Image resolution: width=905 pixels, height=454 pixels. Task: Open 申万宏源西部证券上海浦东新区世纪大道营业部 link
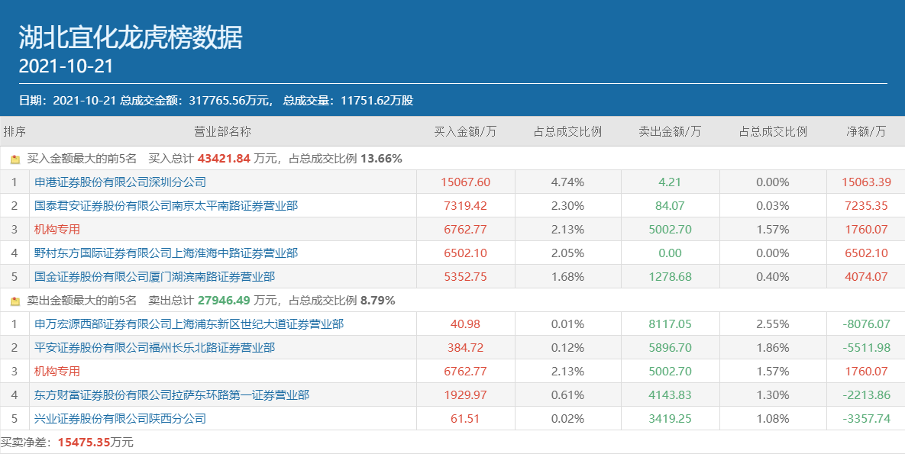tap(189, 324)
